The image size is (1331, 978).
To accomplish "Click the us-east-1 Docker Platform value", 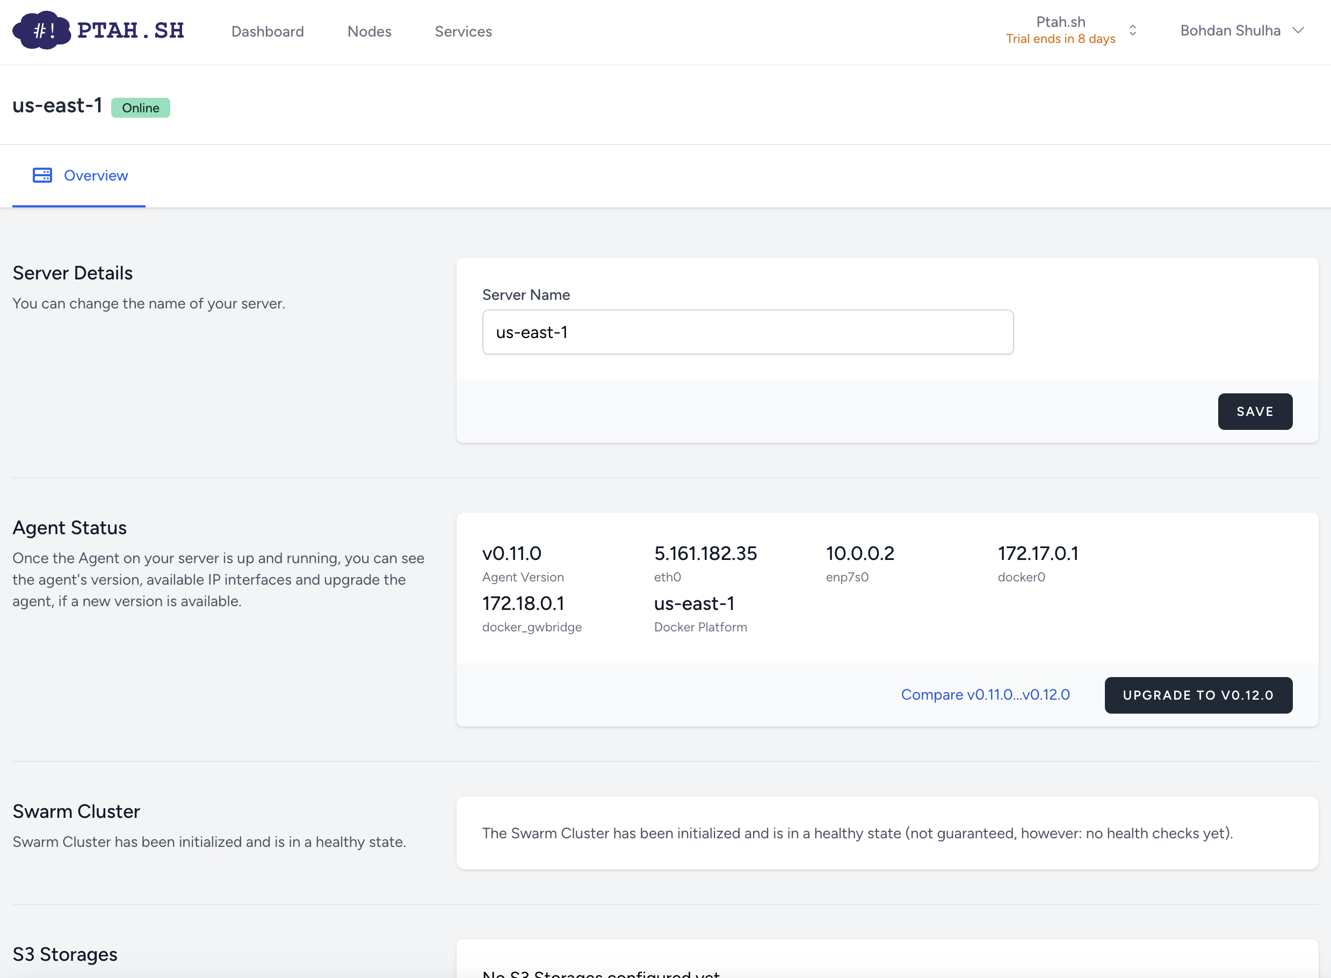I will [694, 603].
